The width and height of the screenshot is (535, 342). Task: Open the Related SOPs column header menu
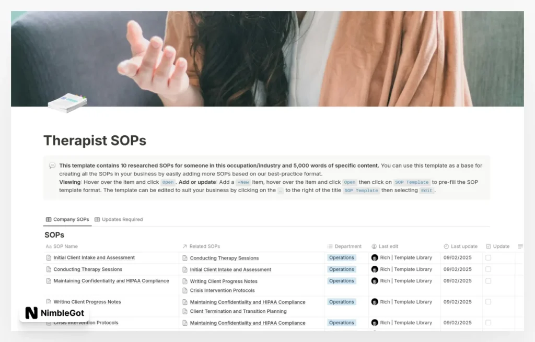point(201,246)
